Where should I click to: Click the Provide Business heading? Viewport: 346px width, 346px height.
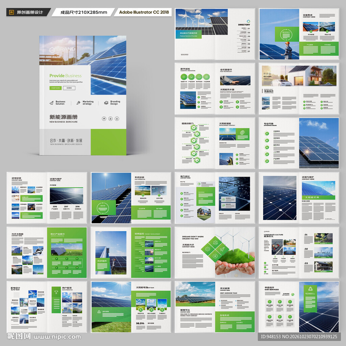tap(65, 76)
